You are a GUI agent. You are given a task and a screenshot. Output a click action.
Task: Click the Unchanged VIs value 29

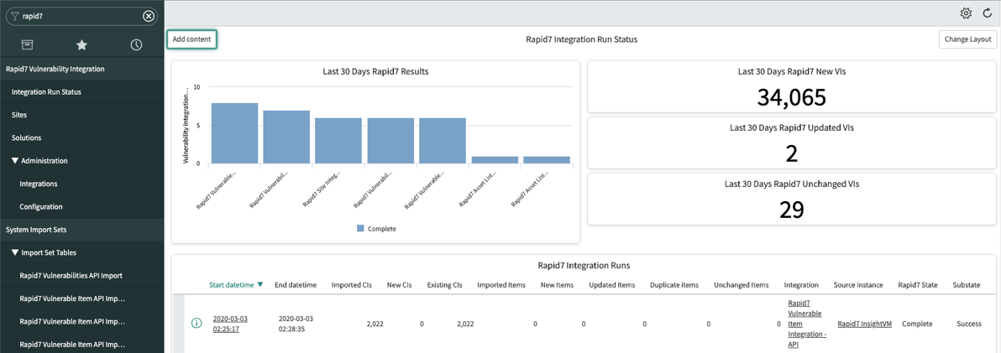point(792,210)
